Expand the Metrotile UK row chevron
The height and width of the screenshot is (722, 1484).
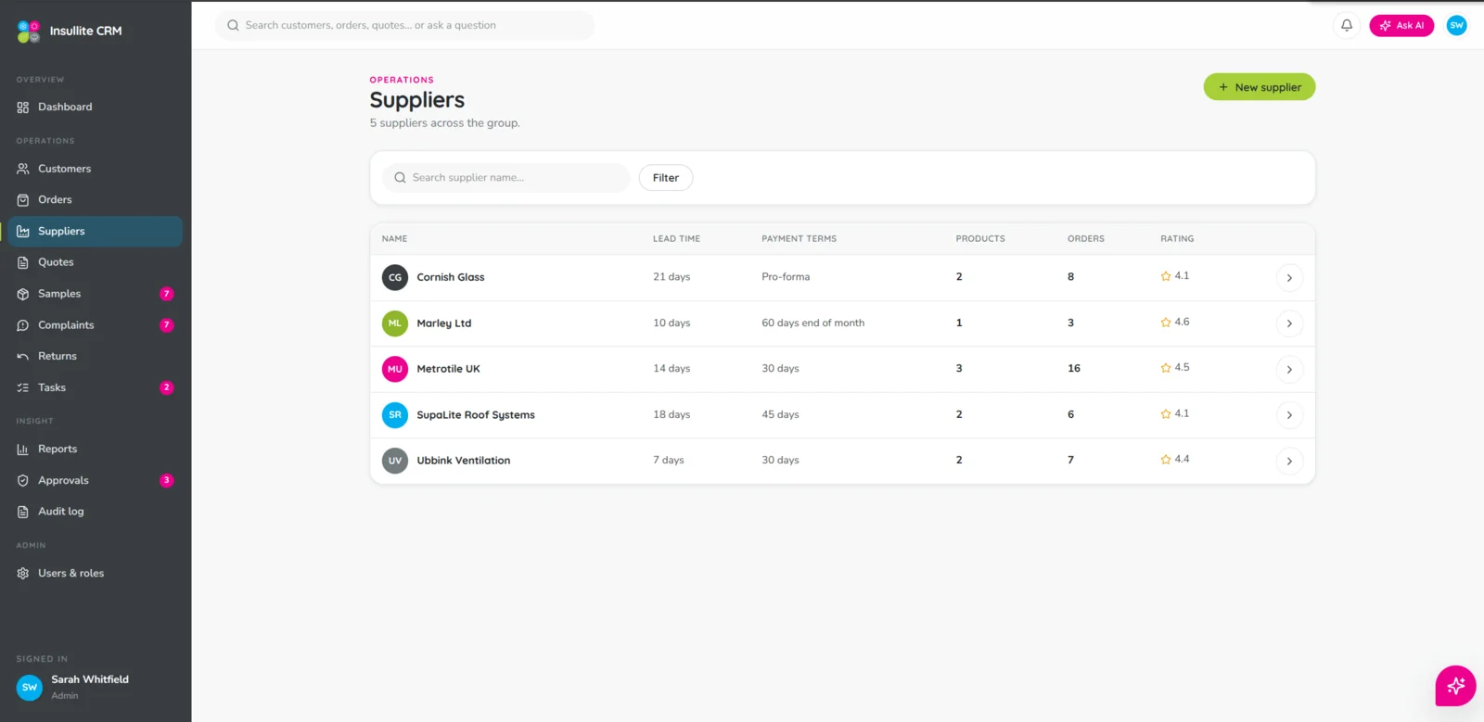tap(1289, 370)
